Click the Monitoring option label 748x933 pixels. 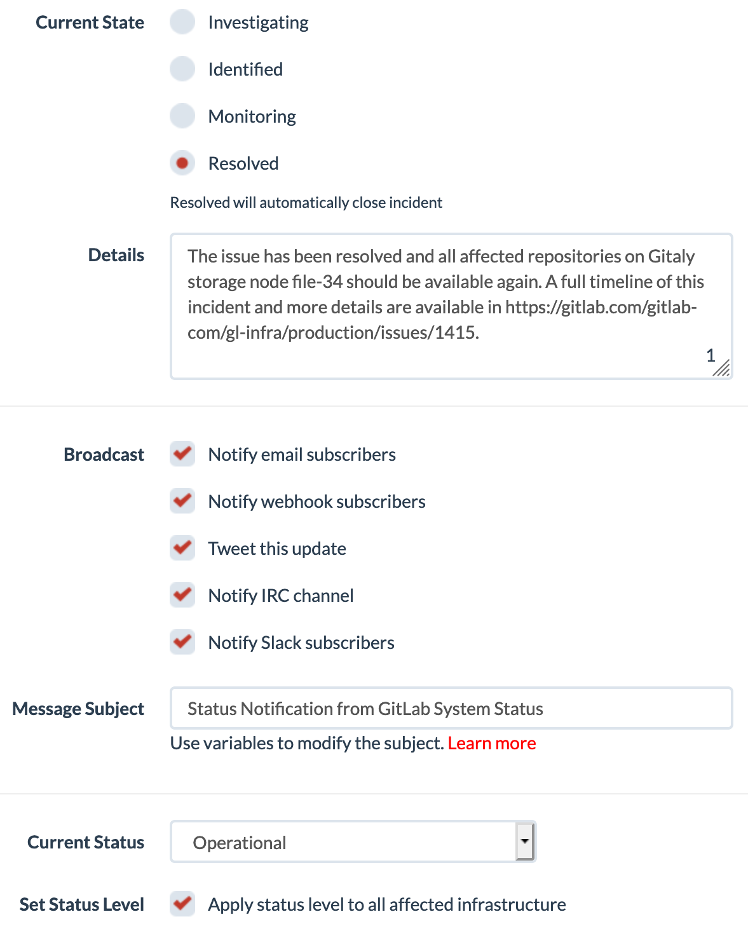click(252, 117)
